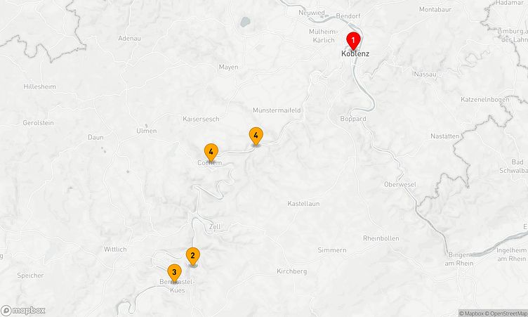Select the Mayen label on map
The width and height of the screenshot is (528, 317).
pyautogui.click(x=228, y=67)
